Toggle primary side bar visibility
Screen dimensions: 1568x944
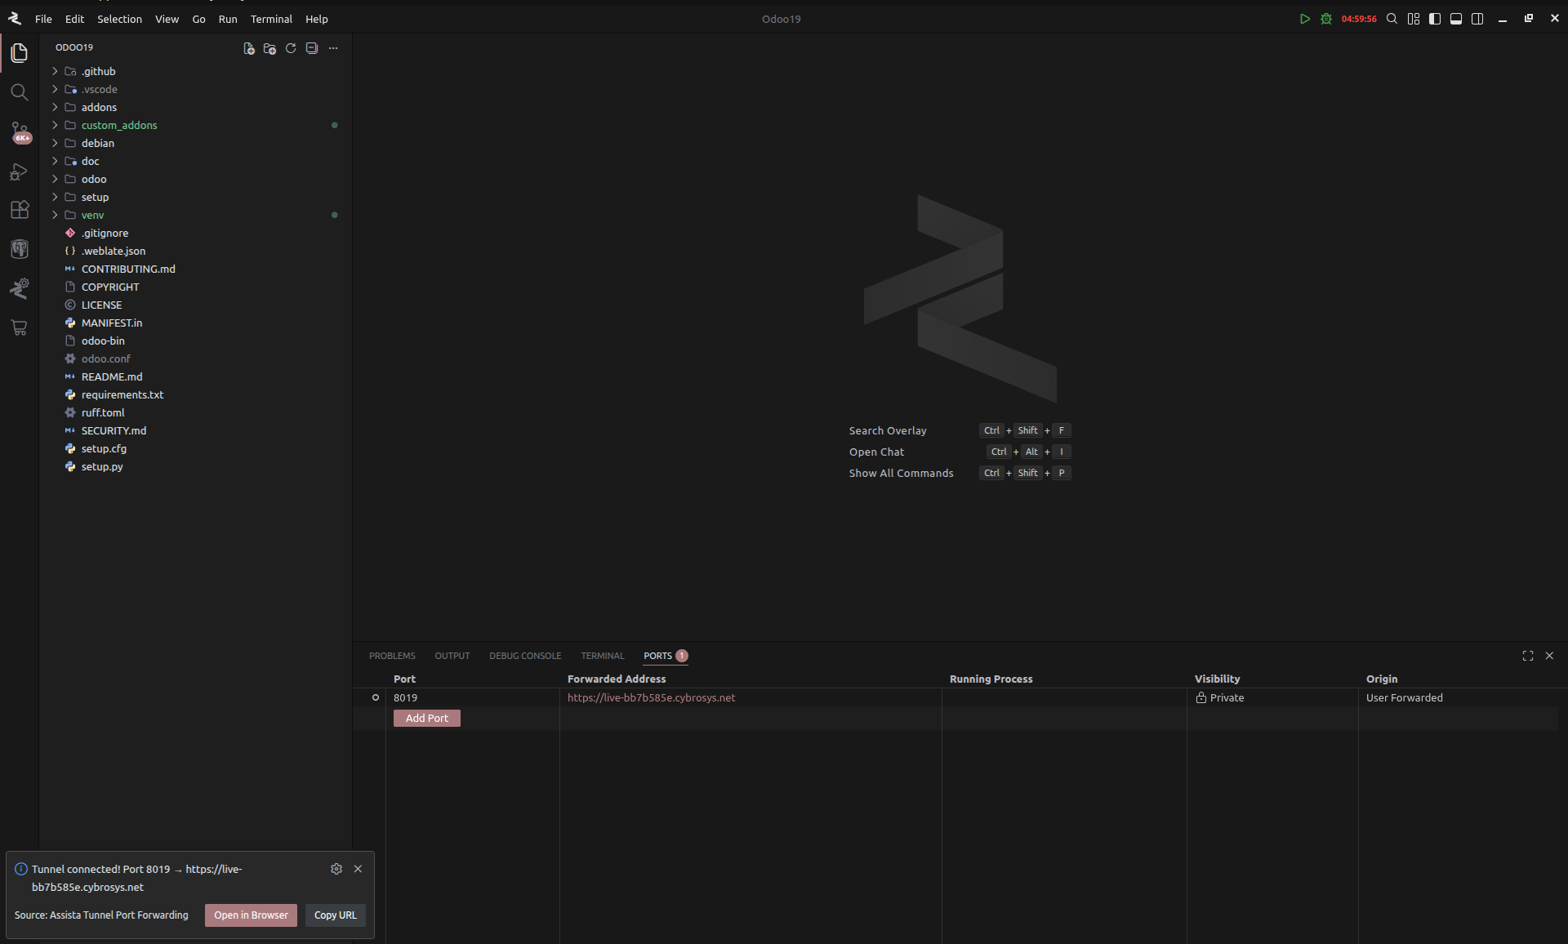coord(1435,19)
